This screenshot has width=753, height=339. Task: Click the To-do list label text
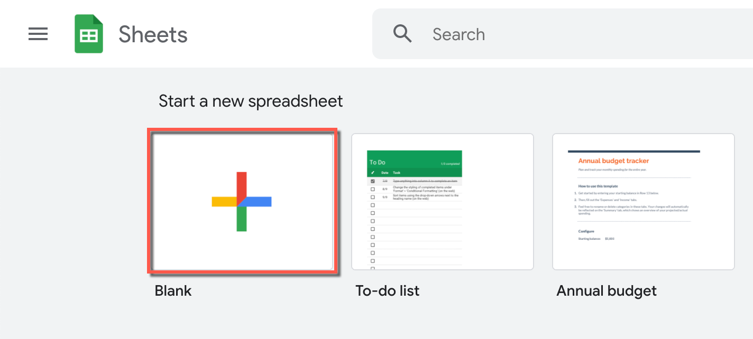tap(387, 290)
